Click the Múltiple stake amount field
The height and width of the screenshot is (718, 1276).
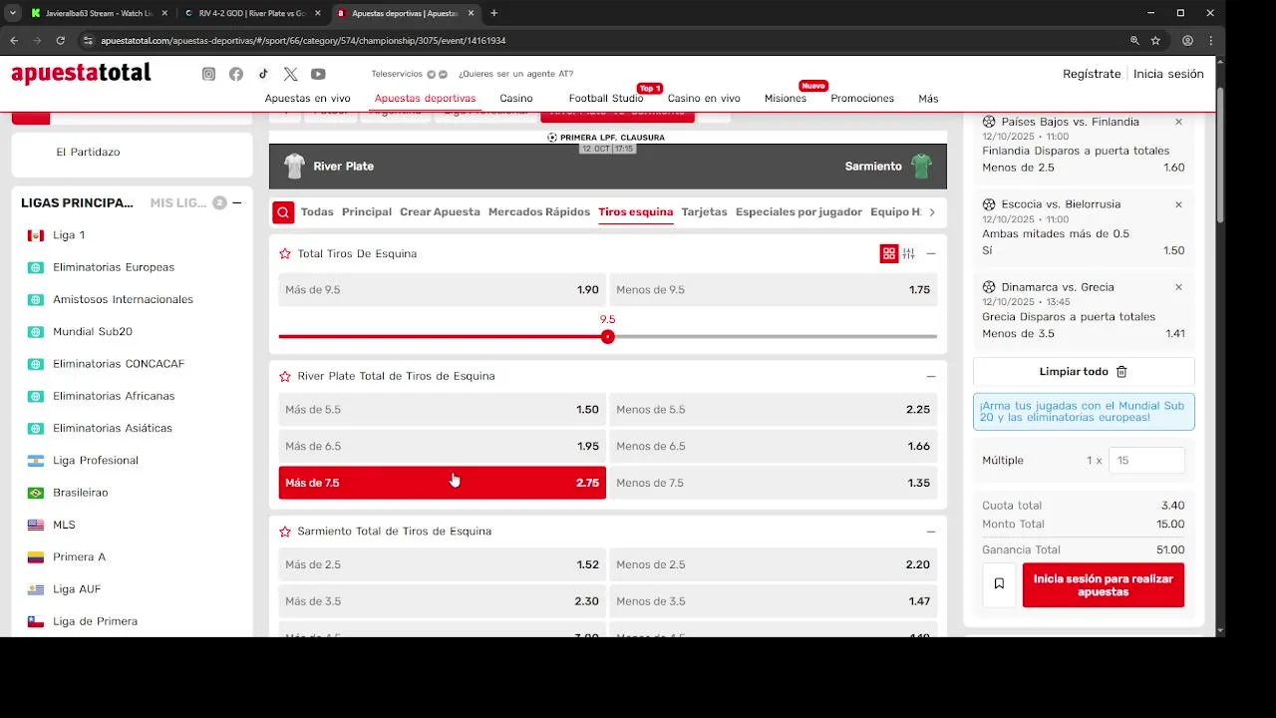point(1146,461)
